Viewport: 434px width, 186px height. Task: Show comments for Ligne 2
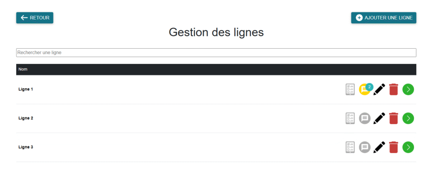(365, 118)
